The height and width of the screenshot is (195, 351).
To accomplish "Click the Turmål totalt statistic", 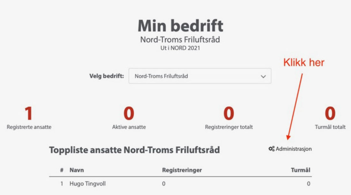I will point(330,118).
